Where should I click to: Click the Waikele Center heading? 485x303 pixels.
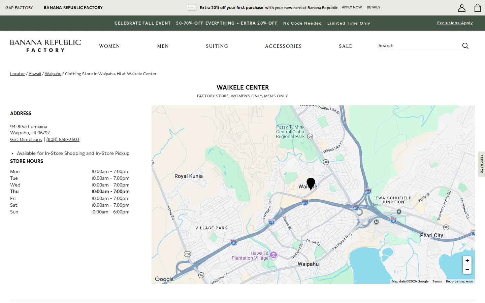(x=243, y=88)
